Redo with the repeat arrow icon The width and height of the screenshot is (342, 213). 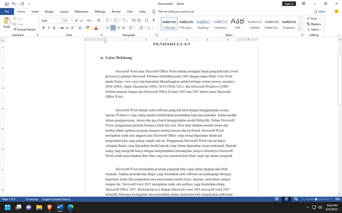tap(22, 4)
